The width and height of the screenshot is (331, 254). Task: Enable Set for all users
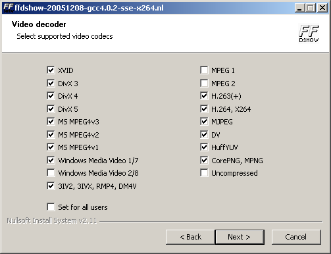(51, 207)
